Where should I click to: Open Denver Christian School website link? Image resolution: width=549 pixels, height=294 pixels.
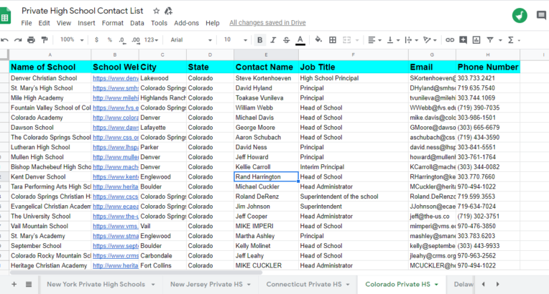pyautogui.click(x=116, y=78)
